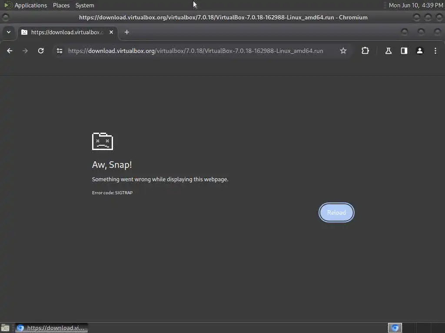Toggle the side panel icon
Viewport: 445px width, 333px height.
[404, 51]
